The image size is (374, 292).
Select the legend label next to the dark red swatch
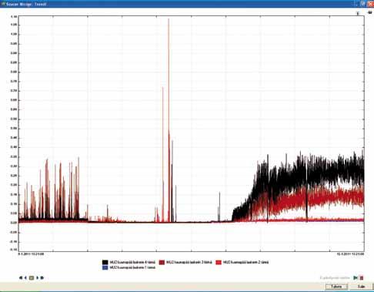(189, 262)
